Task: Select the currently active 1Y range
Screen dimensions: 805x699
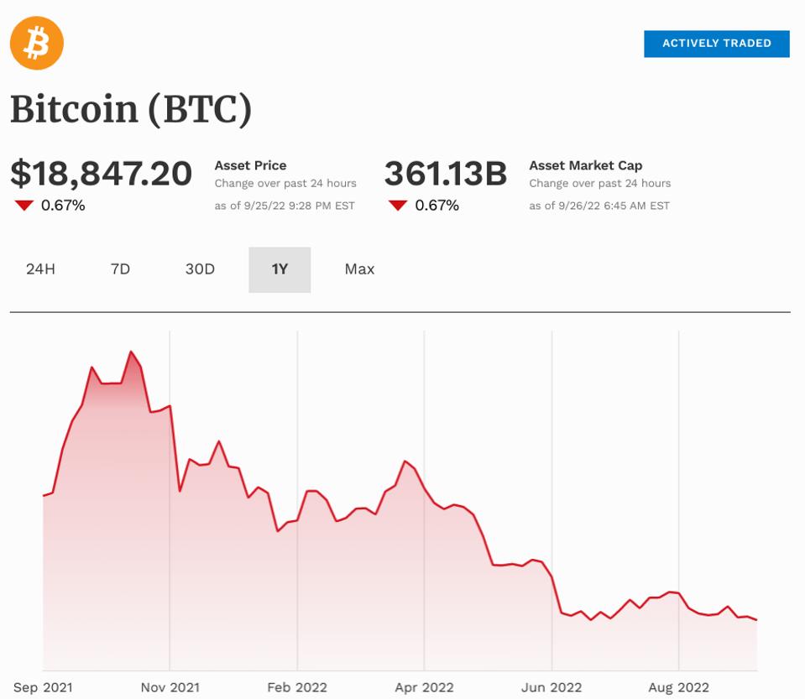Action: coord(280,269)
